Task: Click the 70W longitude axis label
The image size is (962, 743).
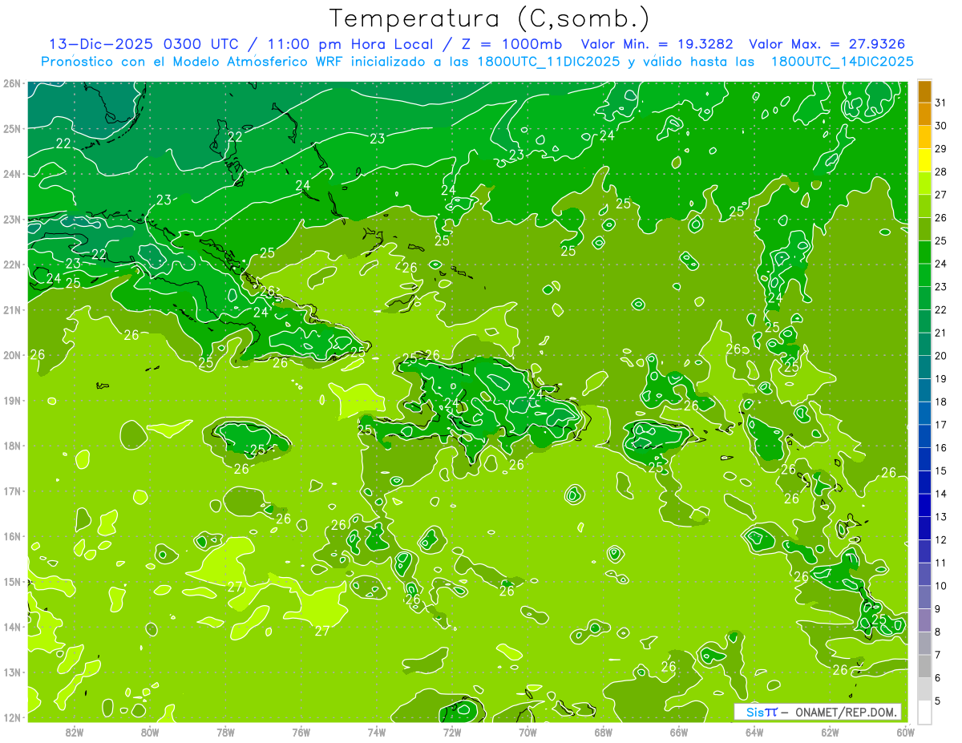Action: click(x=527, y=733)
